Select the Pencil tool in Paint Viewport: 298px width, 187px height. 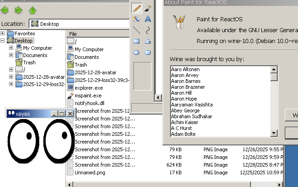(x=137, y=8)
